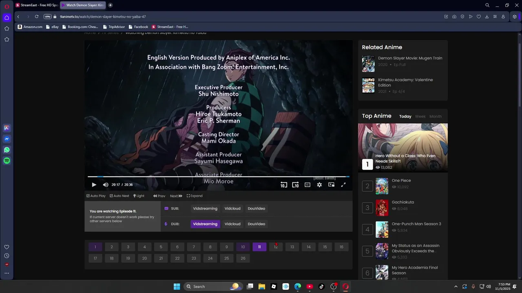Image resolution: width=522 pixels, height=293 pixels.
Task: Open One Piece in Top Anime
Action: (x=401, y=180)
